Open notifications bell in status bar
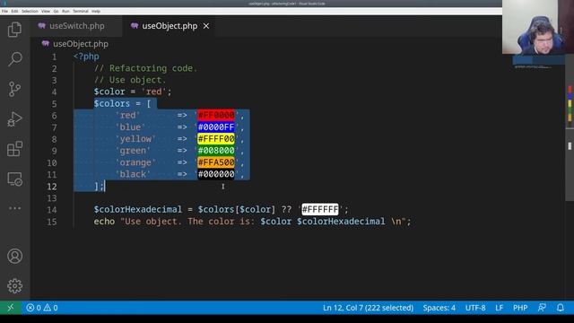 [560, 308]
